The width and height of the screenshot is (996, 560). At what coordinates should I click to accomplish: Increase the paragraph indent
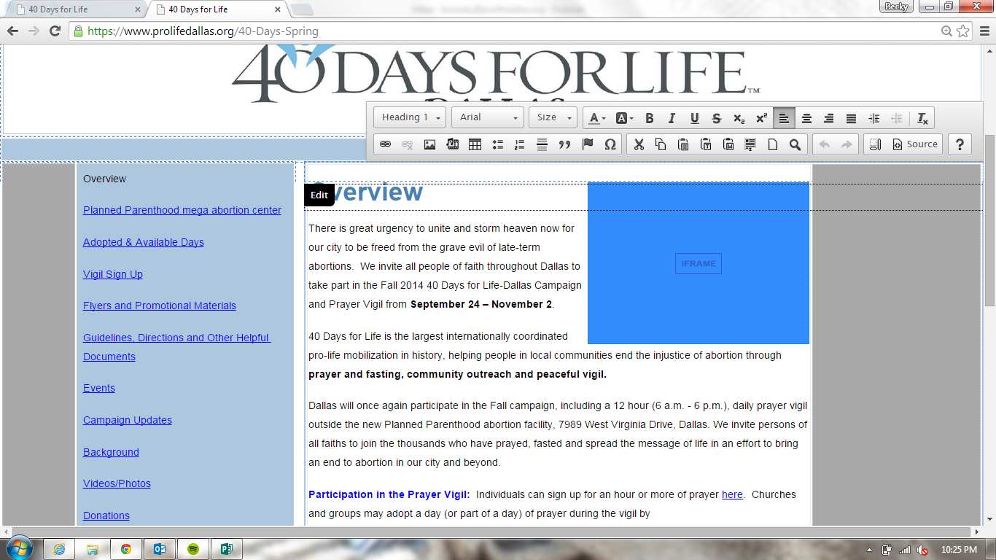874,118
